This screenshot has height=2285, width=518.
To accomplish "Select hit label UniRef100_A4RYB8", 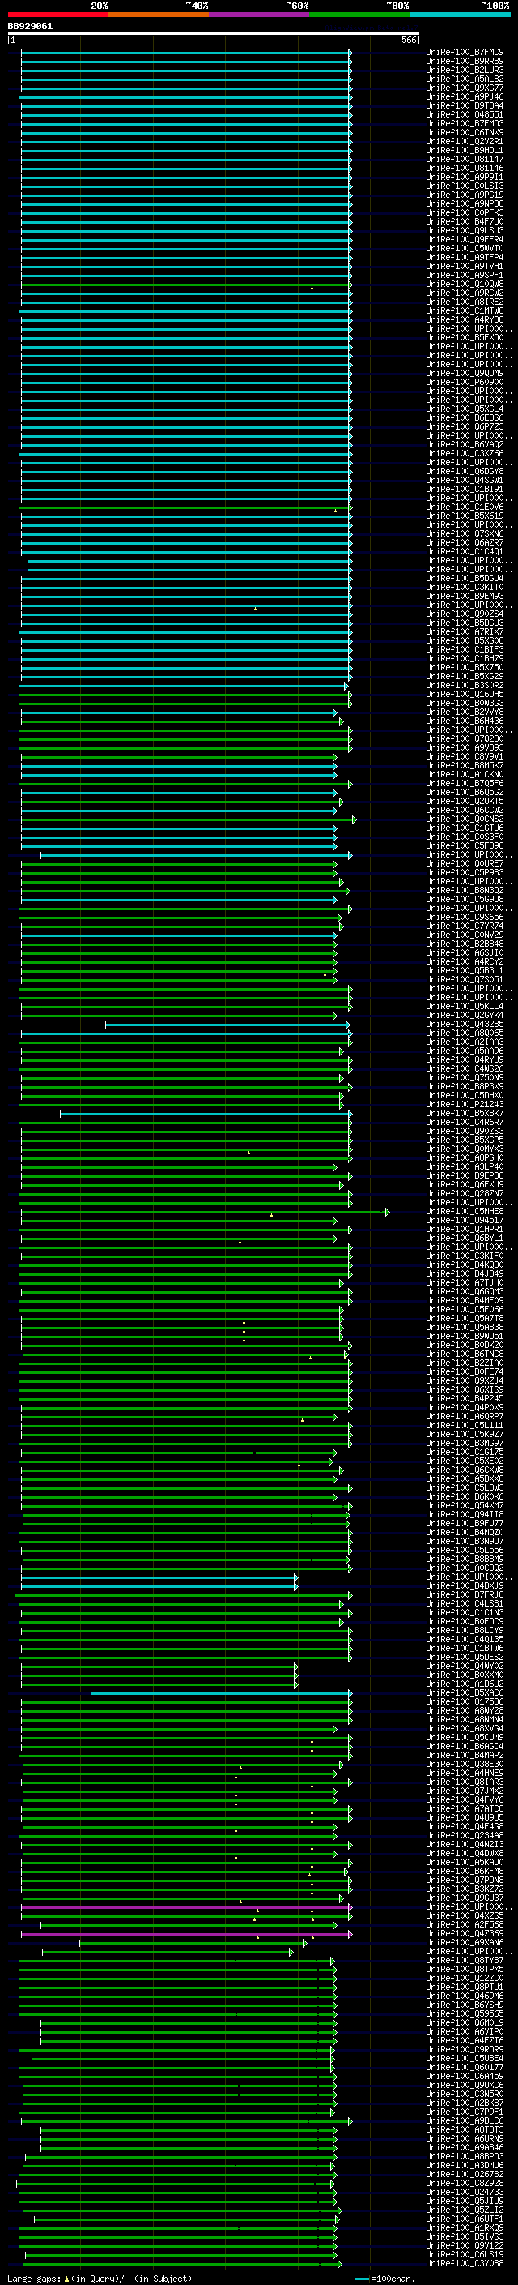I will [x=465, y=319].
